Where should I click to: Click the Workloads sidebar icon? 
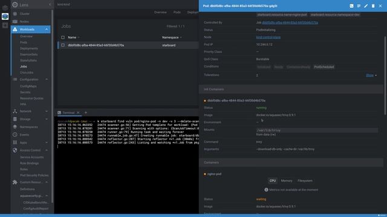pos(15,30)
